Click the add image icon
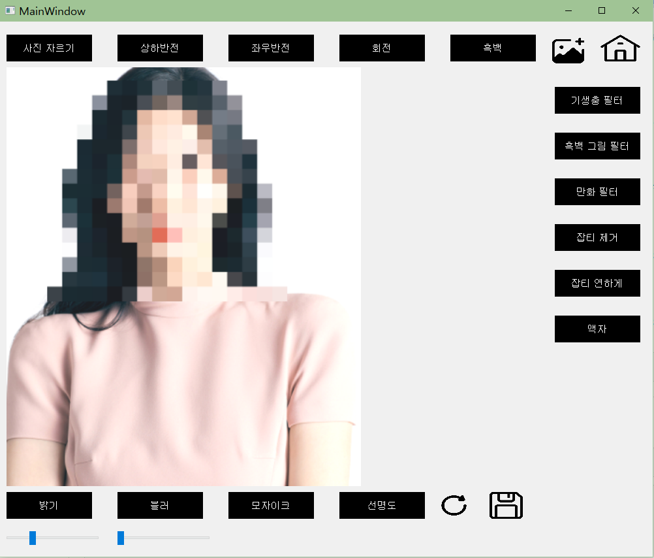This screenshot has width=654, height=558. pyautogui.click(x=567, y=48)
